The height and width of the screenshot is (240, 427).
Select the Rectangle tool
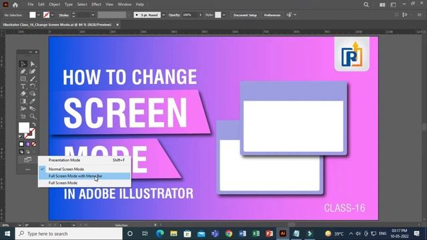pos(23,79)
